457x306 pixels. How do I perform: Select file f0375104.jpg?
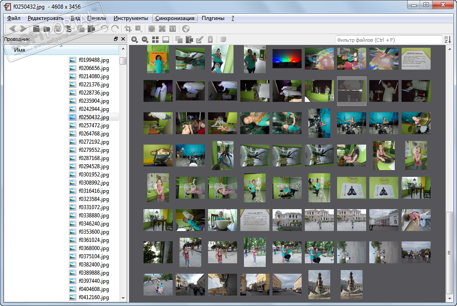(x=94, y=256)
